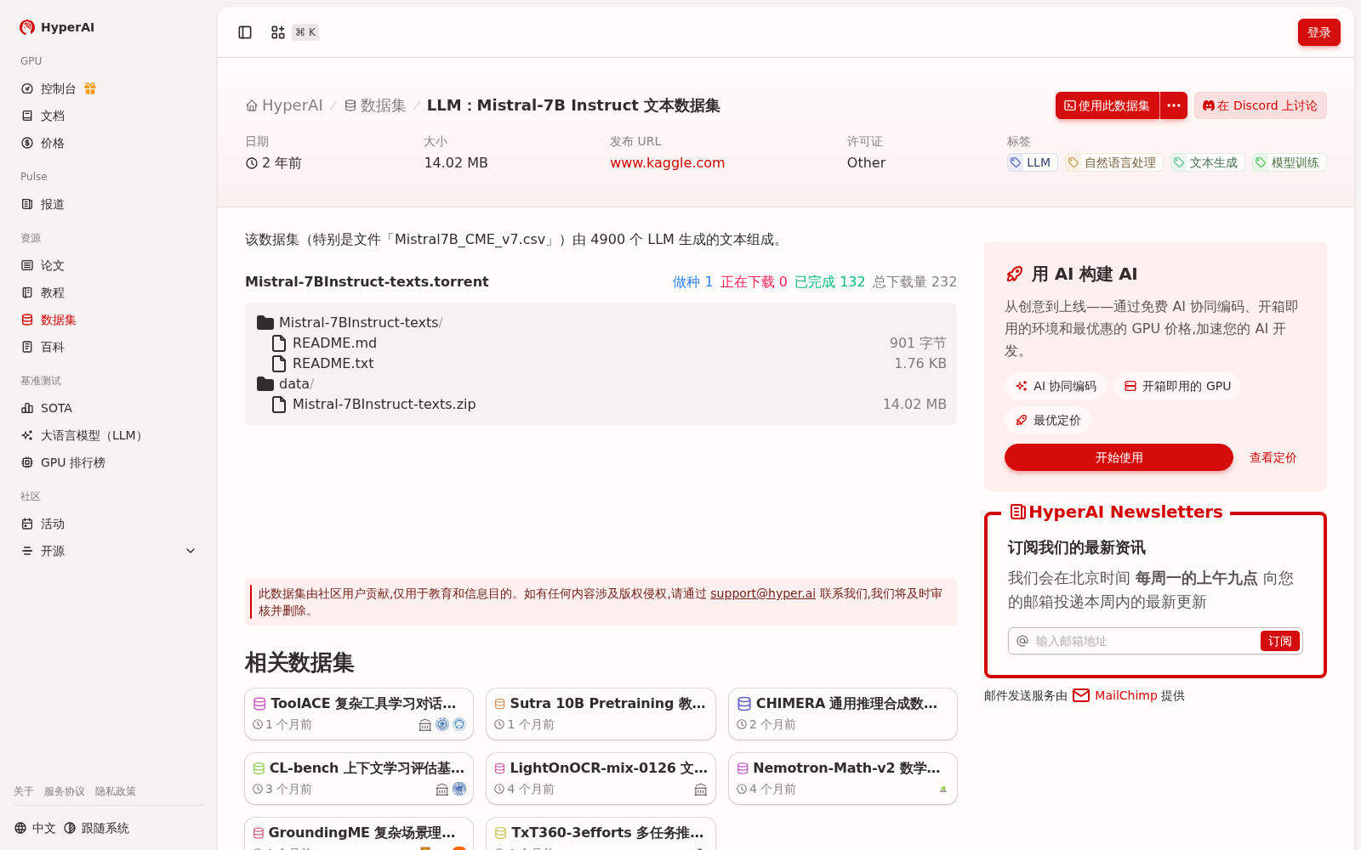Screen dimensions: 1361x850
Task: Expand the 开源 sidebar section chevron
Action: 191,551
